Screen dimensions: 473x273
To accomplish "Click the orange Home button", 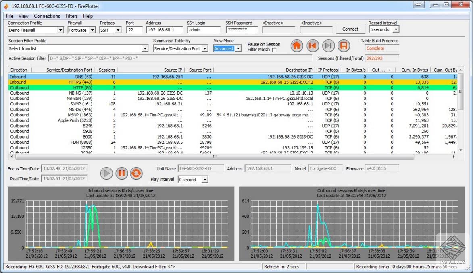I will point(297,46).
